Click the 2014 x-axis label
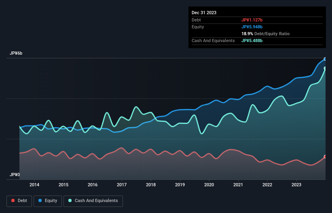 34,185
